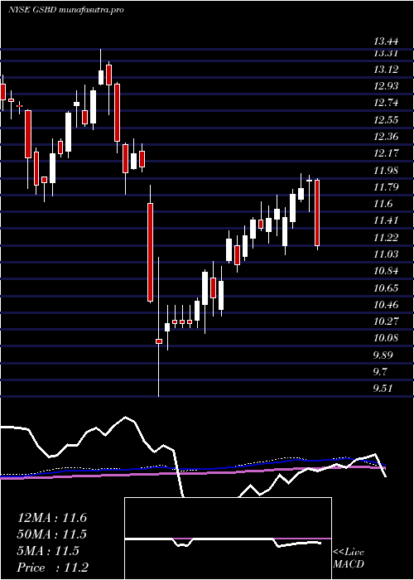Image resolution: width=414 pixels, height=580 pixels.
Task: Click the 12.17 price axis label
Action: click(386, 153)
